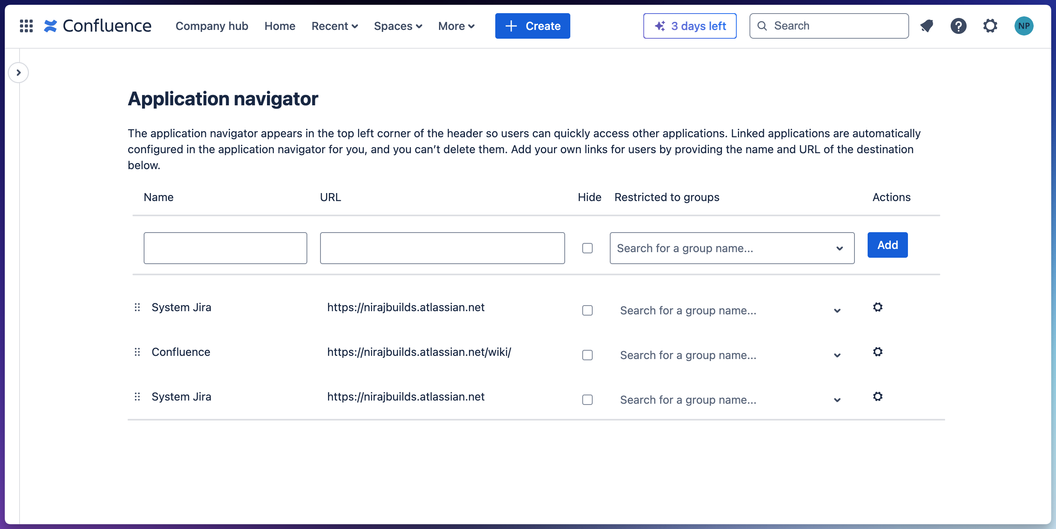
Task: Grab drag handle of Confluence row
Action: [x=137, y=352]
